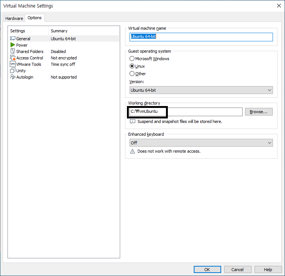
Task: Click the 'Suspend and snapshot files' note text
Action: click(x=180, y=121)
